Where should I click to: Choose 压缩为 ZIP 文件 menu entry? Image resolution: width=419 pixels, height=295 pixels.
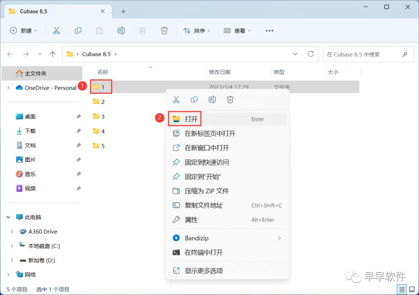pyautogui.click(x=227, y=191)
